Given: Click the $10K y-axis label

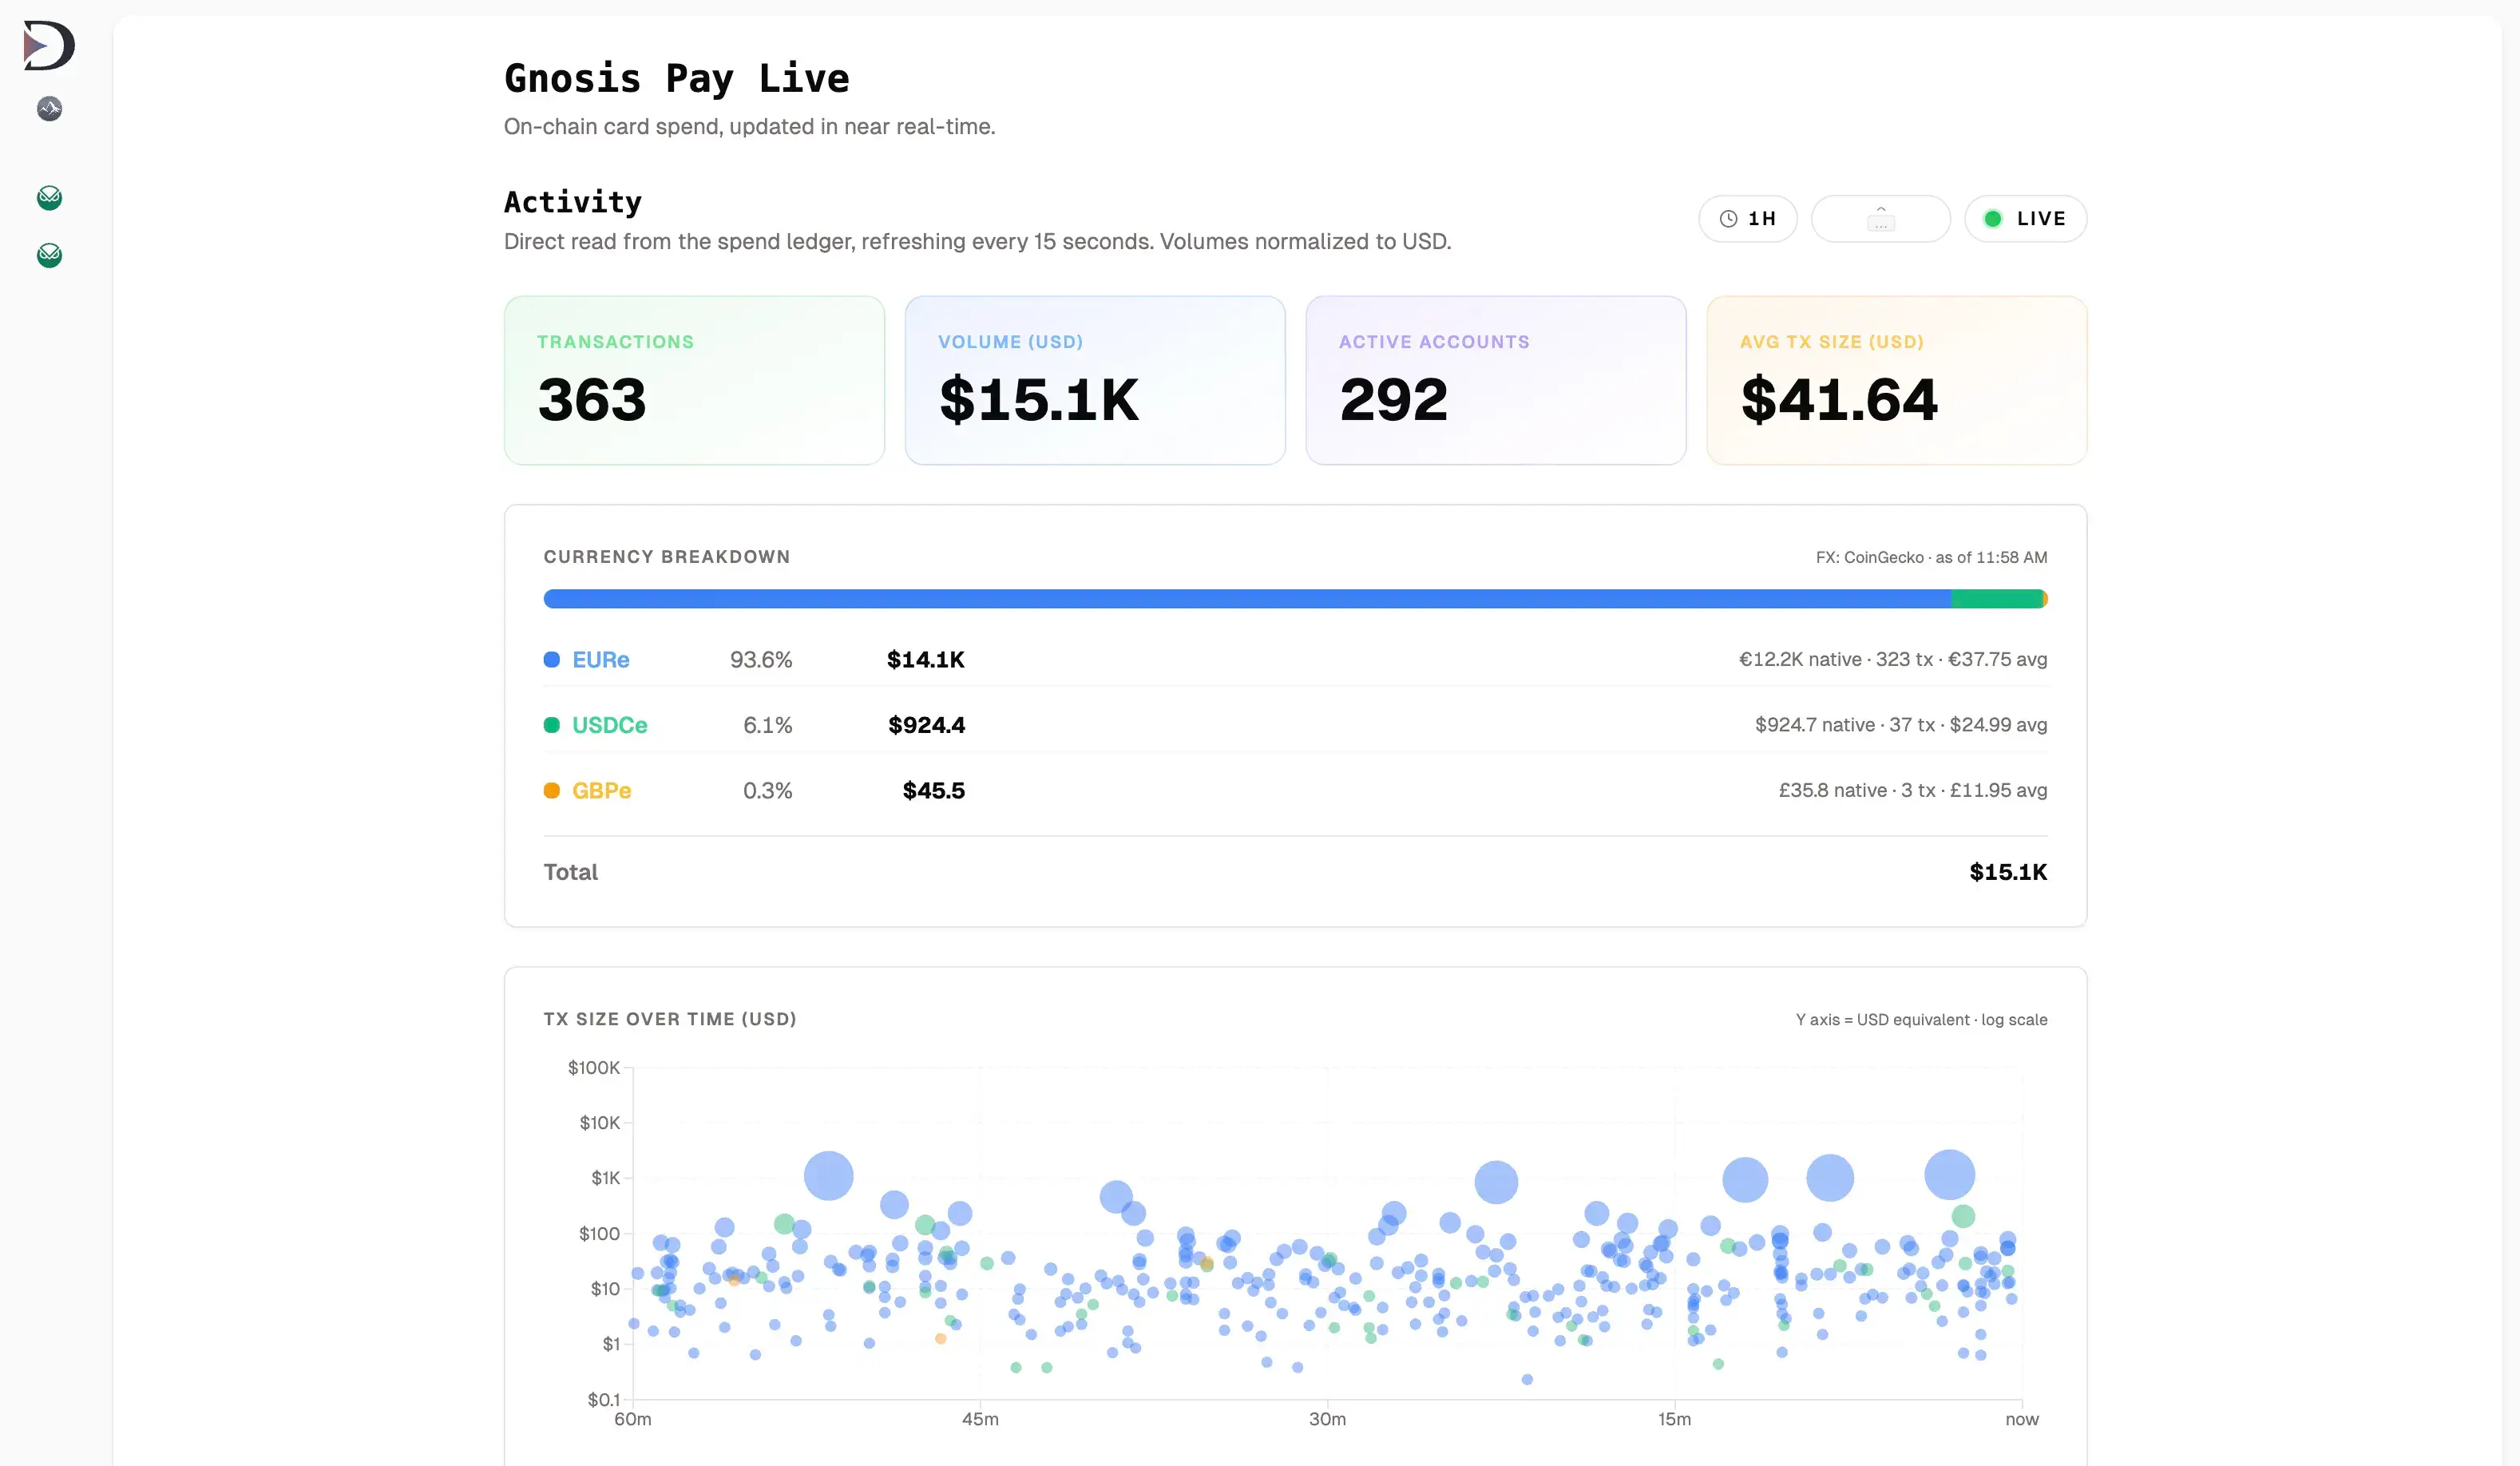Looking at the screenshot, I should (600, 1123).
